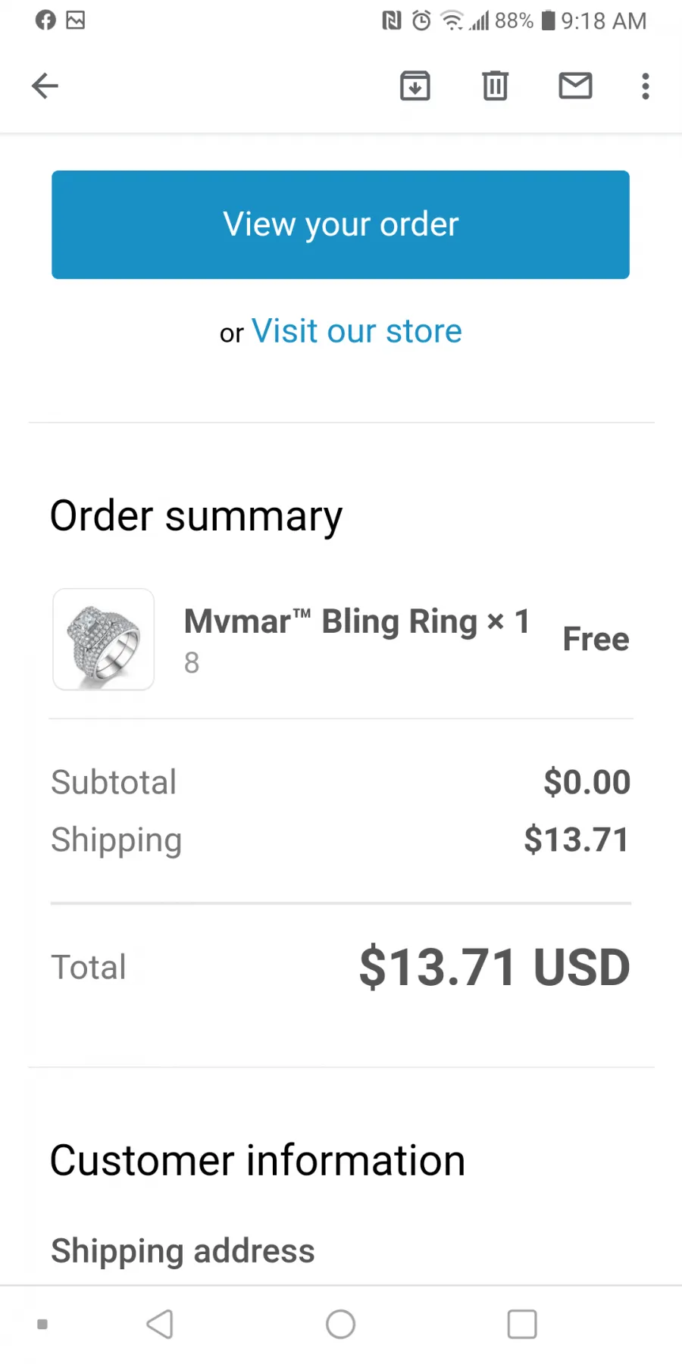The width and height of the screenshot is (682, 1364).
Task: Tap the battery indicator in status bar
Action: point(548,20)
